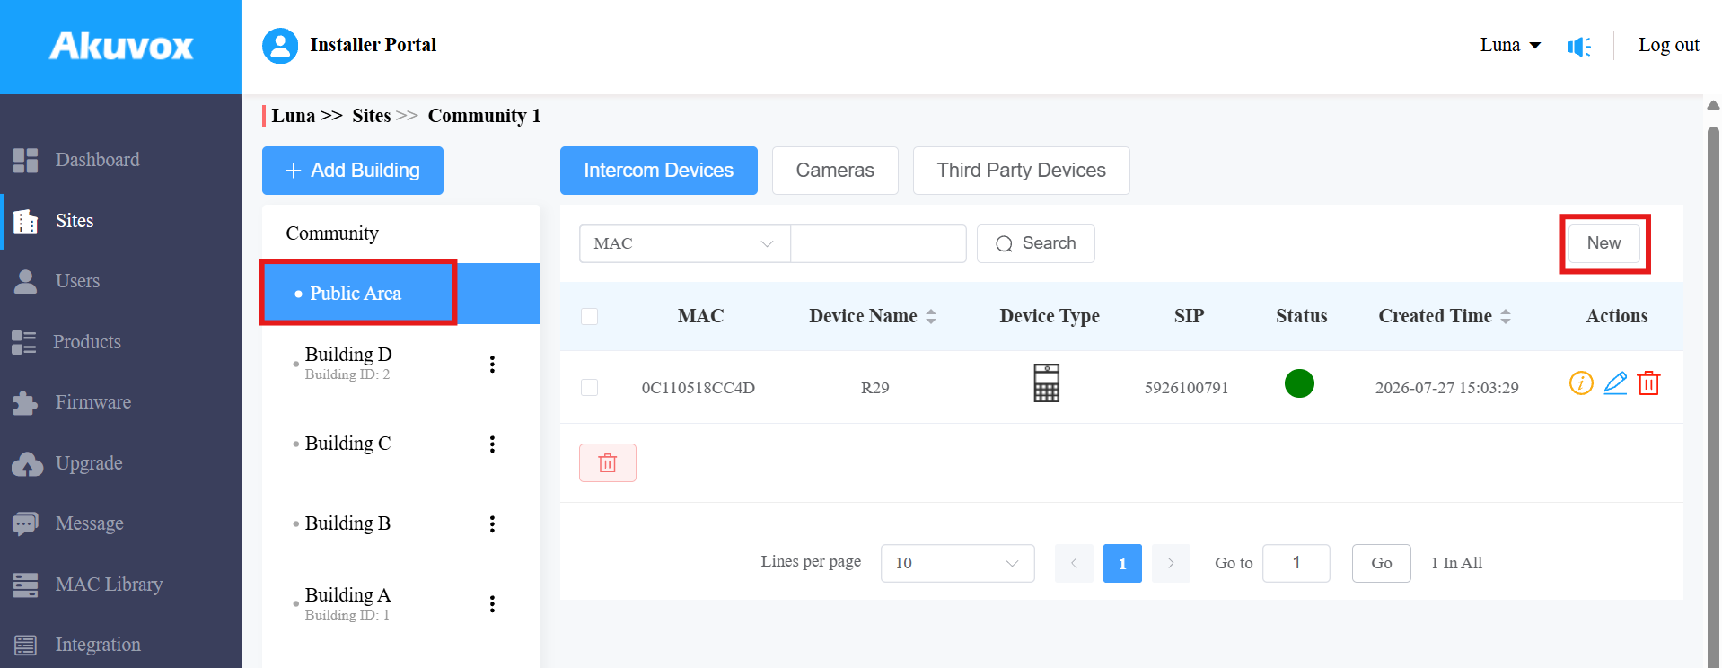
Task: Click the Add Building button
Action: (x=353, y=171)
